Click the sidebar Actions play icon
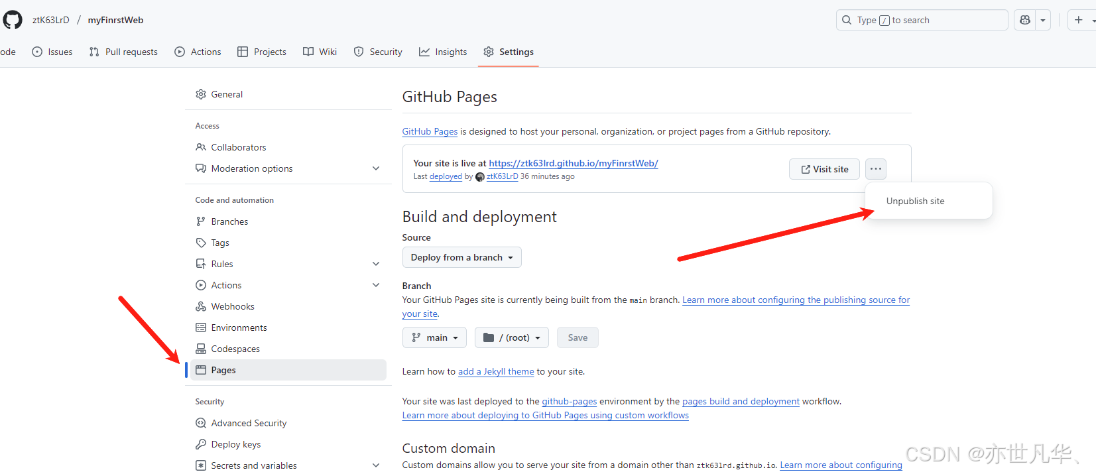This screenshot has height=474, width=1096. 201,285
